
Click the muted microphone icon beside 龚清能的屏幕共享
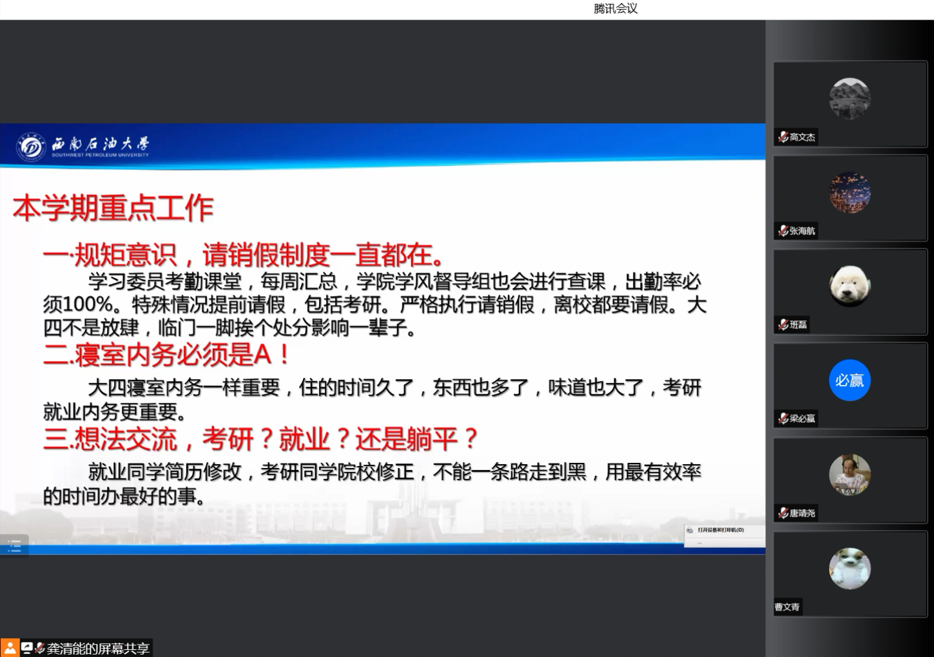[x=39, y=647]
